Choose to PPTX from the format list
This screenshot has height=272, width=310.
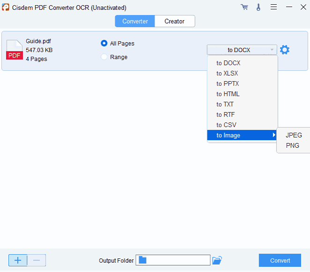[243, 83]
